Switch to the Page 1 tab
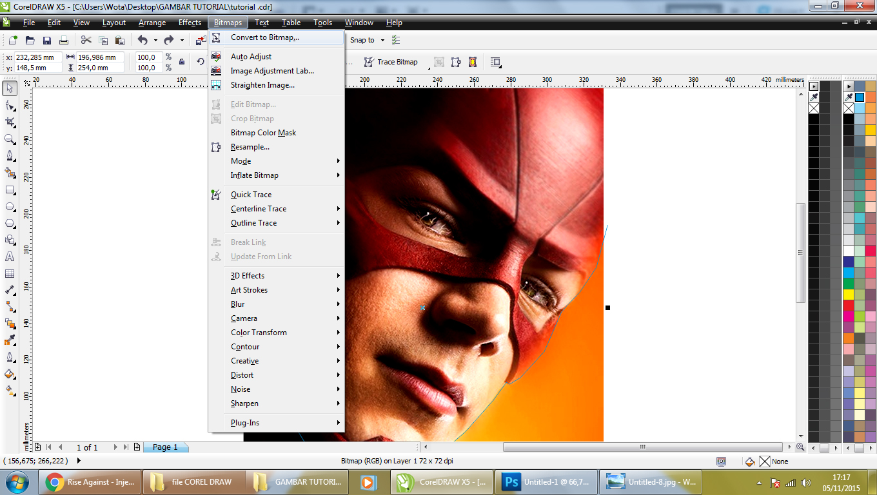This screenshot has height=495, width=877. point(165,447)
